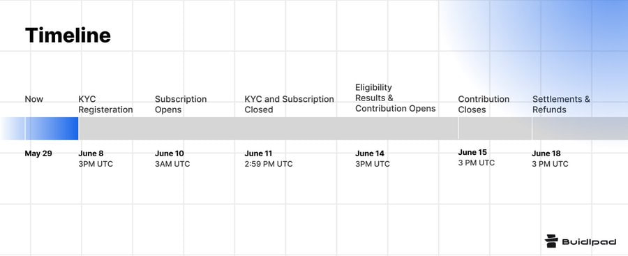Select the June 15 date
This screenshot has height=256, width=628.
(472, 152)
